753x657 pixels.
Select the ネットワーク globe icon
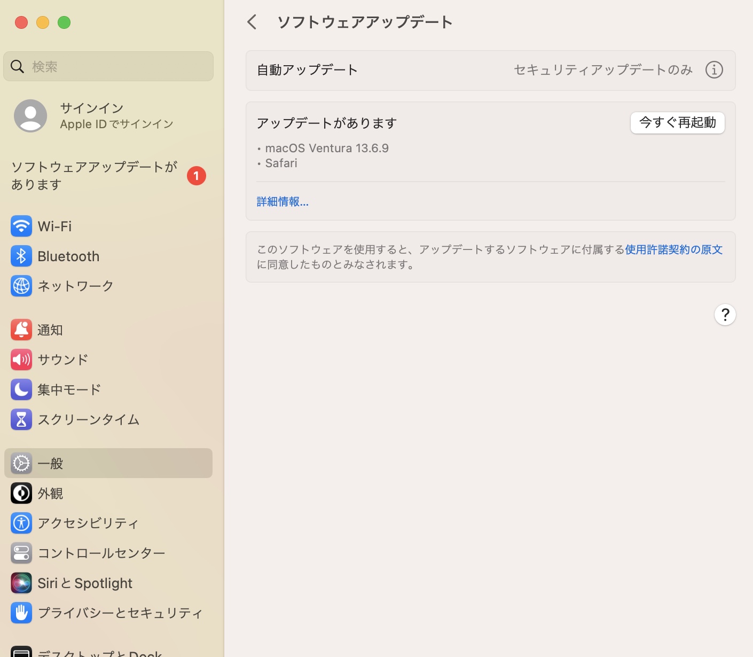(21, 286)
